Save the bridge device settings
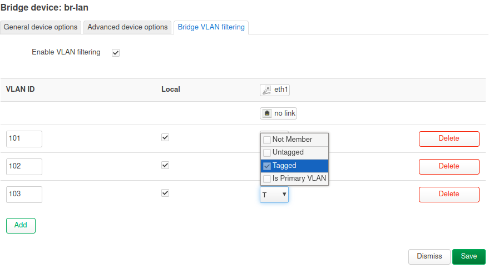This screenshot has width=489, height=268. click(468, 256)
